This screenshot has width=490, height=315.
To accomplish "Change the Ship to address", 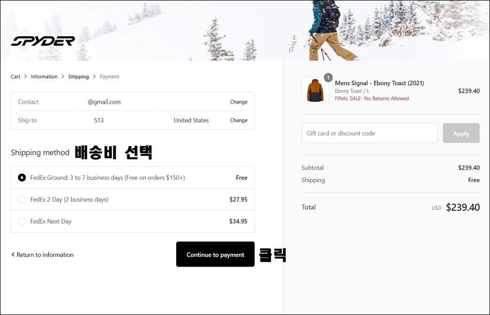I will (x=238, y=120).
